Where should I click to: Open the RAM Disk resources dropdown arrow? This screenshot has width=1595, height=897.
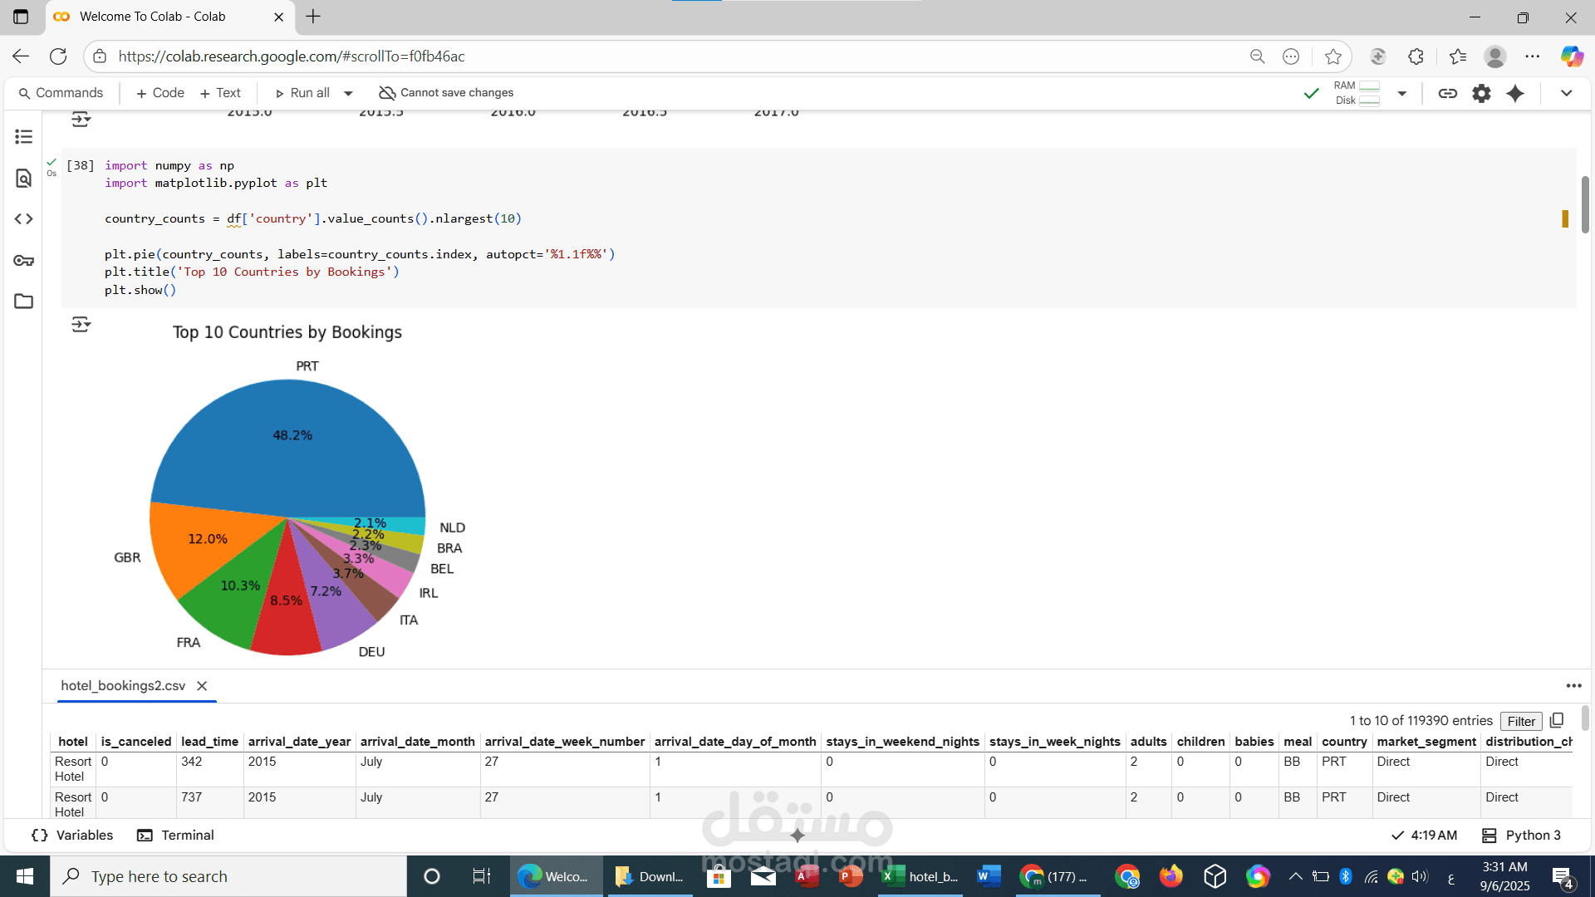tap(1401, 93)
